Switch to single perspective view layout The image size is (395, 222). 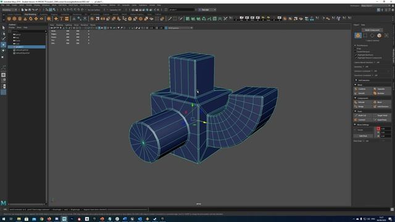tap(3, 75)
